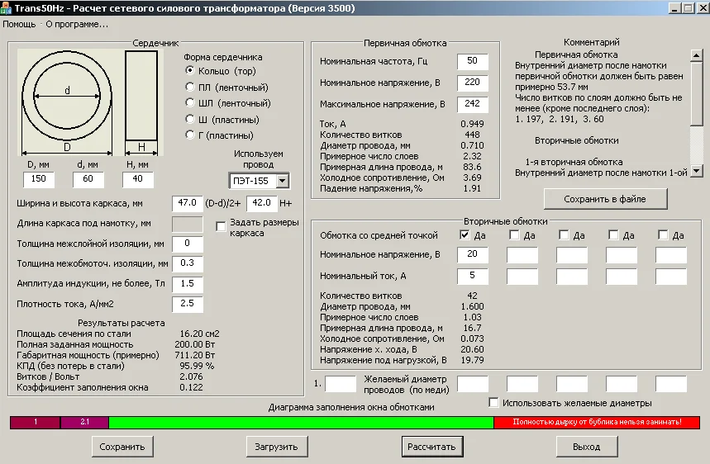Click the Trans50Hz app icon in title bar
Viewport: 710px width, 464px height.
point(7,7)
